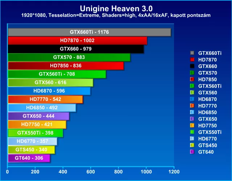Image resolution: width=232 pixels, height=181 pixels.
Task: Click the x-axis value 400
Action: pos(63,172)
